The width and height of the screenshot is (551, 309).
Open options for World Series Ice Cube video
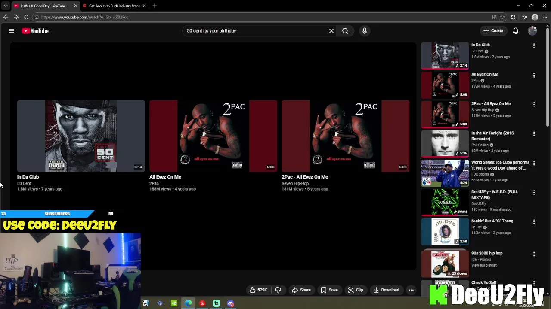(x=534, y=163)
